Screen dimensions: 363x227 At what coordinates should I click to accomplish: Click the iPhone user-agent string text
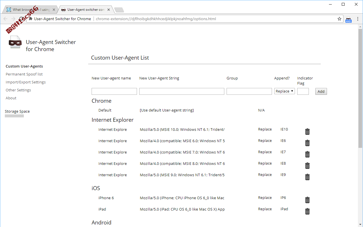pyautogui.click(x=182, y=198)
